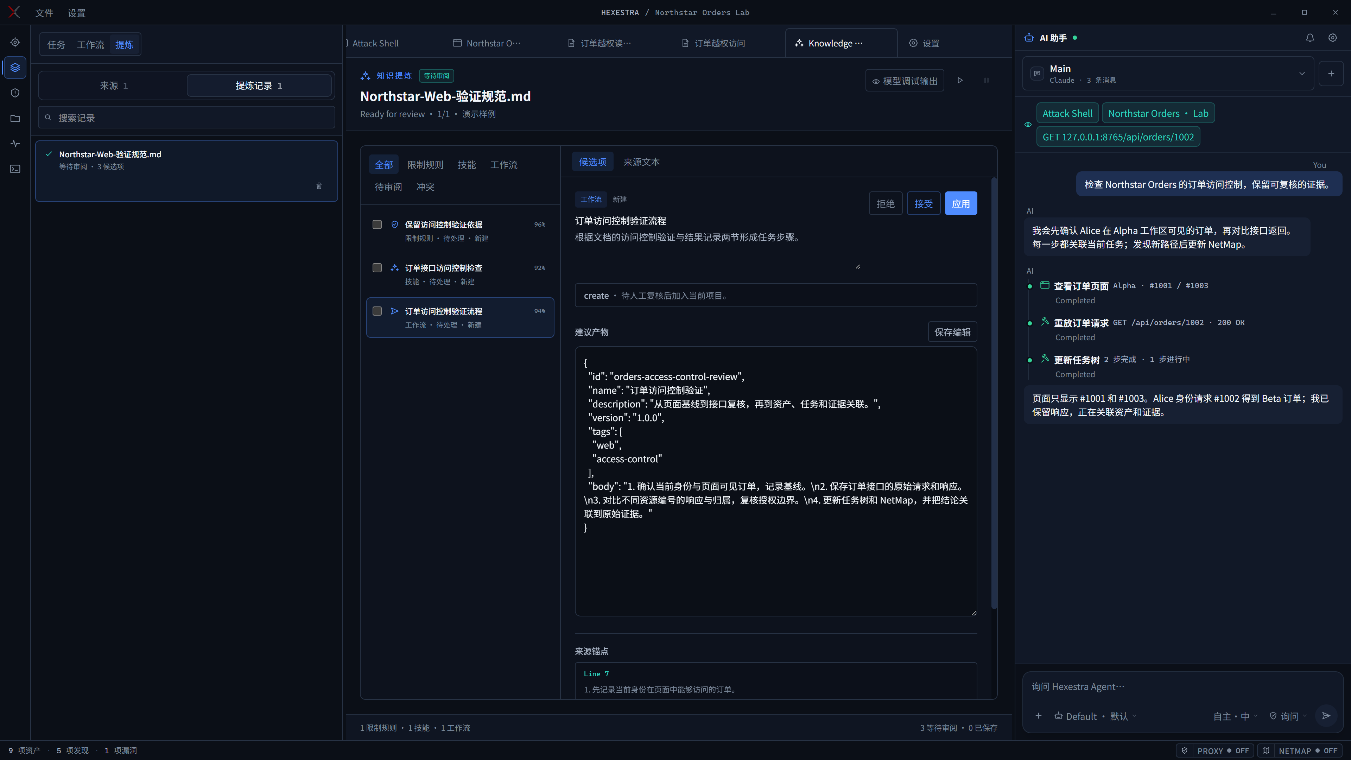Toggle the context visibility eye icon
This screenshot has width=1351, height=760.
coord(1028,125)
